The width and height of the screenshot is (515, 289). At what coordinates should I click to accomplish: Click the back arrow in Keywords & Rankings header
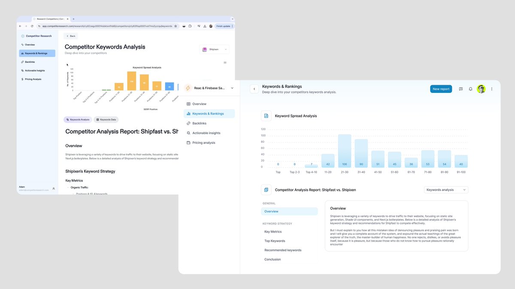click(x=254, y=89)
